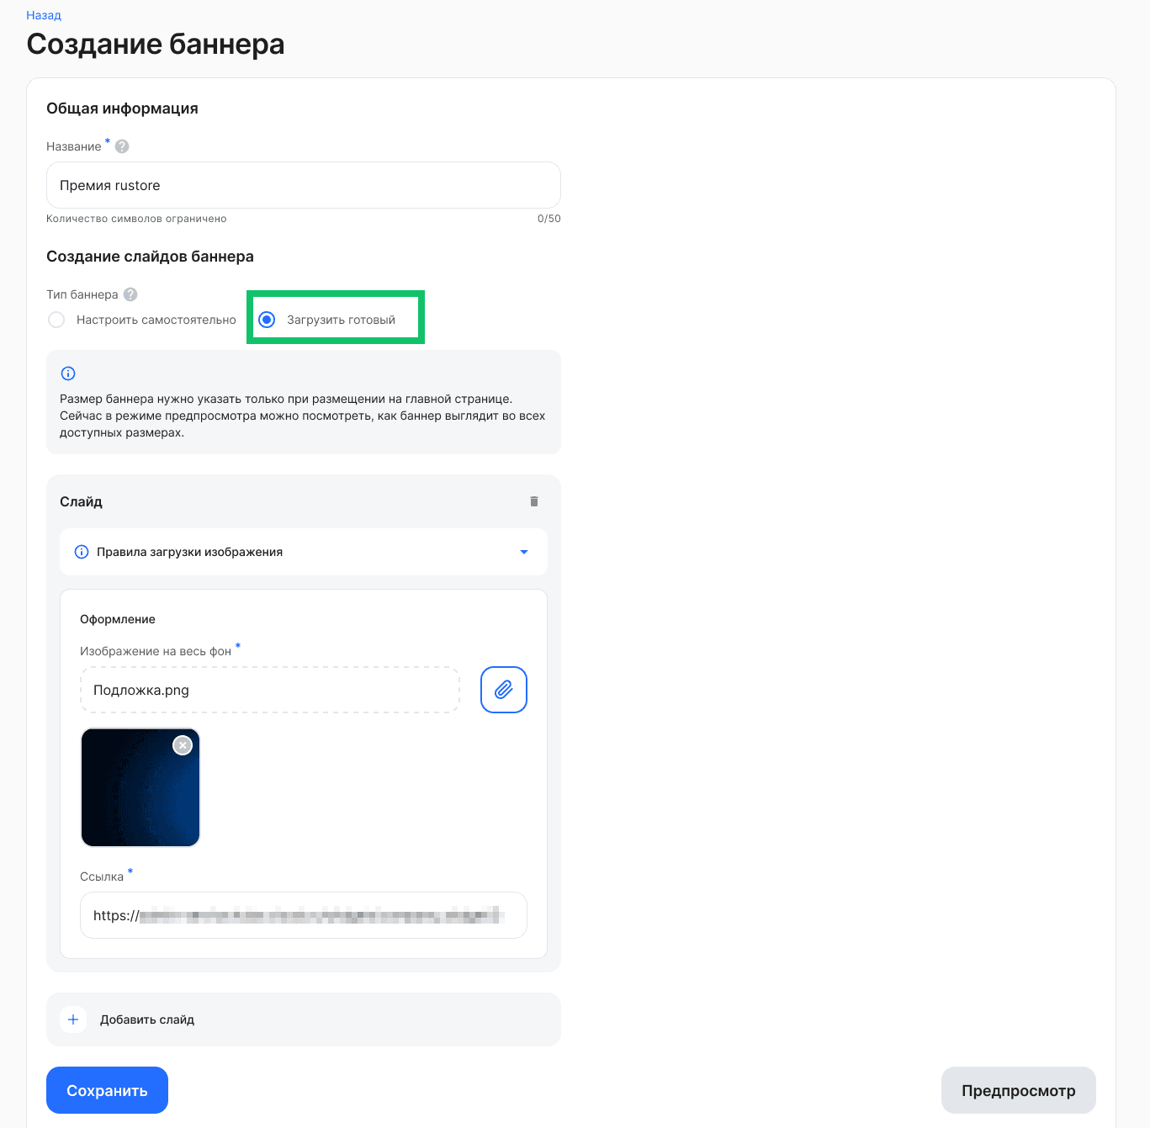Image resolution: width=1150 pixels, height=1128 pixels.
Task: Go back via the Назад link
Action: point(44,15)
